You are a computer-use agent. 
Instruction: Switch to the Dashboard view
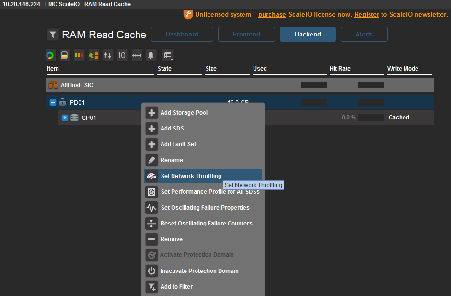coord(182,34)
